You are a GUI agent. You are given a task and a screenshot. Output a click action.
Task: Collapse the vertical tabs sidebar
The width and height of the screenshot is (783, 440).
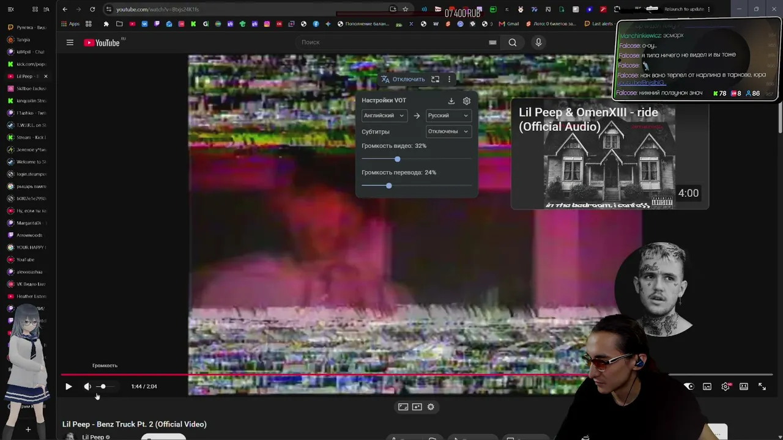point(10,9)
